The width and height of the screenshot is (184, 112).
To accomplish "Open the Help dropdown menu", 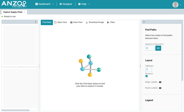I will click(x=84, y=4).
